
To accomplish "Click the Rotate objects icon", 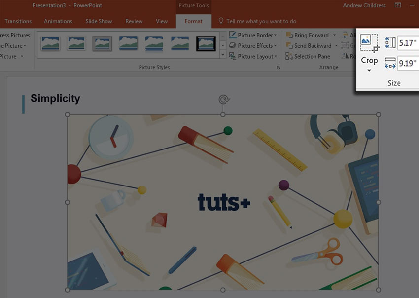I will 345,56.
